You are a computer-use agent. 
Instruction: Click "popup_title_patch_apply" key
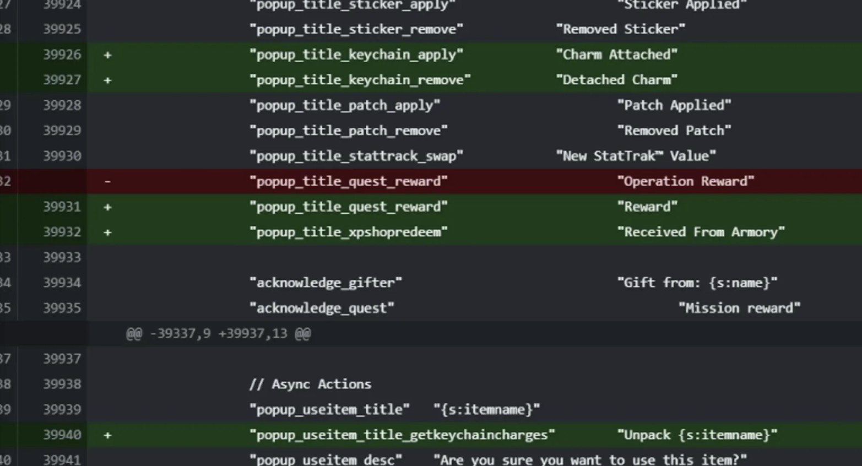coord(345,105)
